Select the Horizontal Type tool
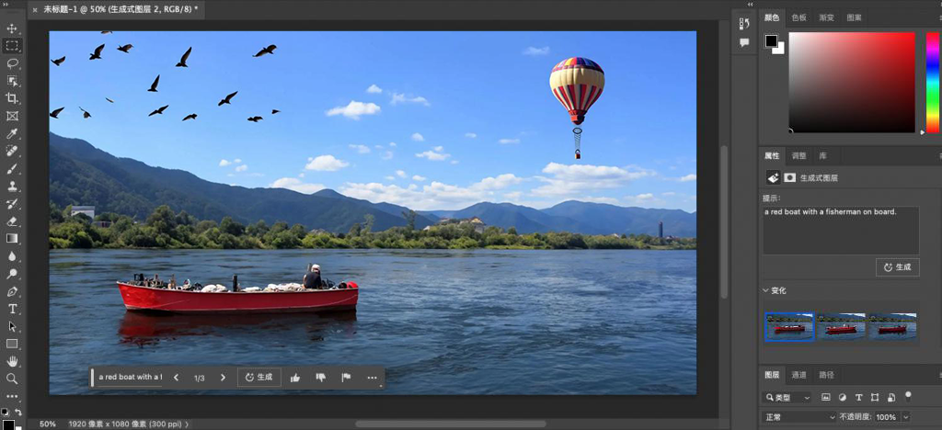 click(x=12, y=309)
